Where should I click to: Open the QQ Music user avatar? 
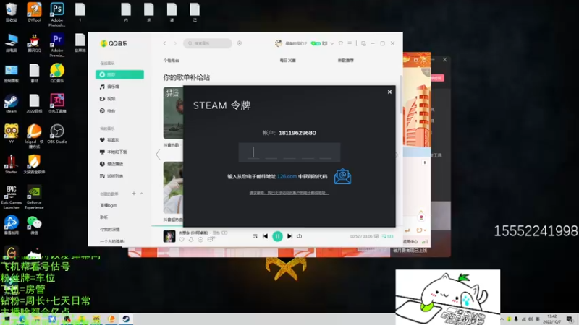coord(279,43)
